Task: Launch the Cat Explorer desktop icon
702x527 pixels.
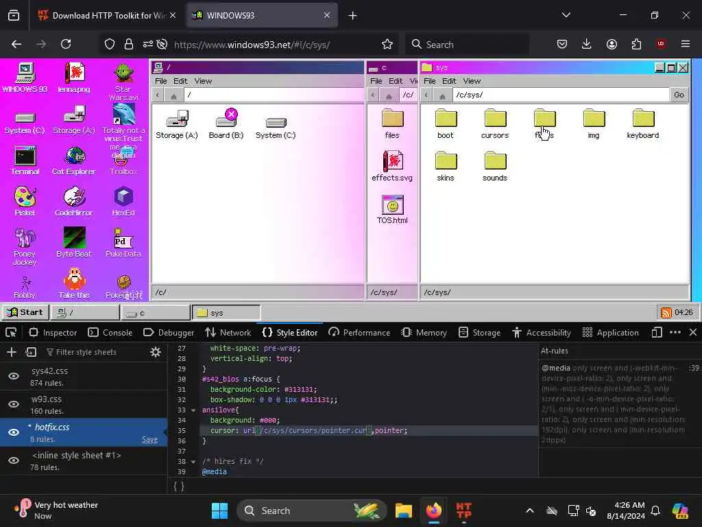Action: pos(74,161)
